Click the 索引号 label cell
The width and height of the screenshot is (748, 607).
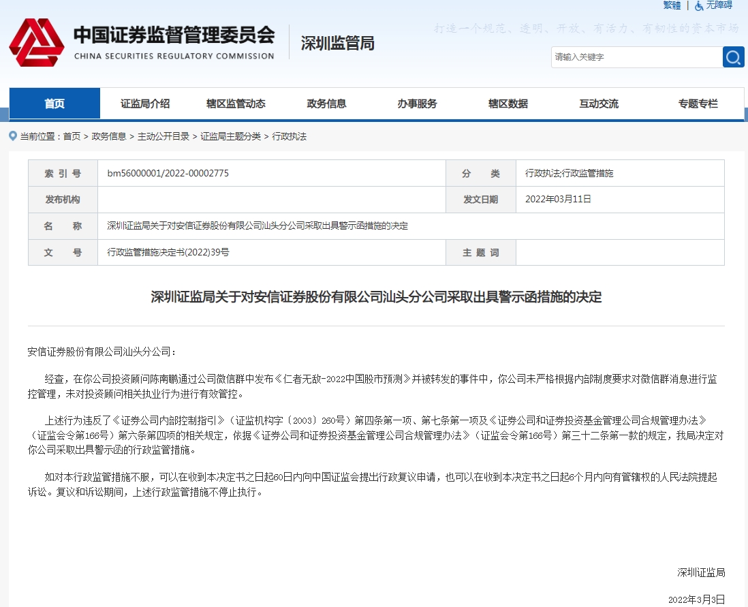tap(63, 173)
